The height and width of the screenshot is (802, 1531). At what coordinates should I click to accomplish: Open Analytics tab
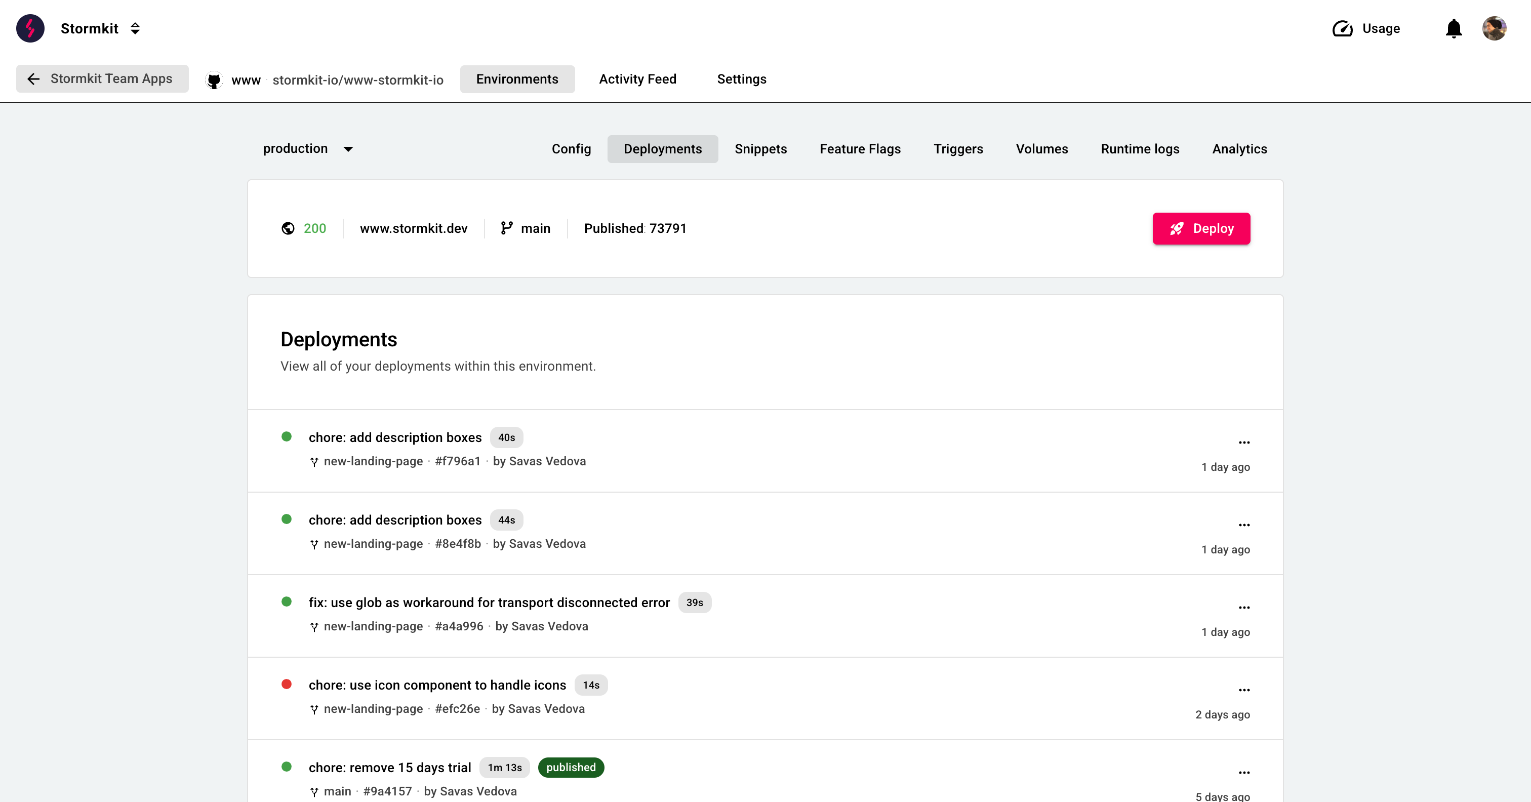[x=1239, y=149]
